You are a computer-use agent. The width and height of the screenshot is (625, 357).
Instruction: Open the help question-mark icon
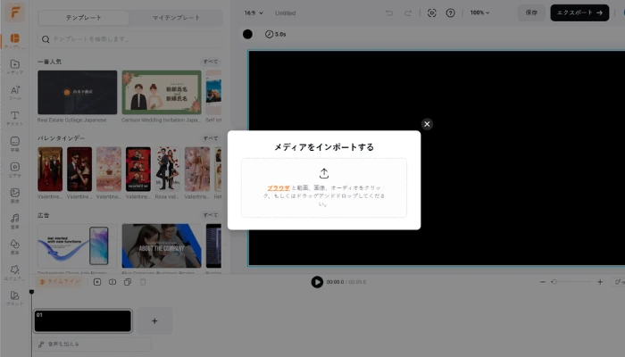450,13
